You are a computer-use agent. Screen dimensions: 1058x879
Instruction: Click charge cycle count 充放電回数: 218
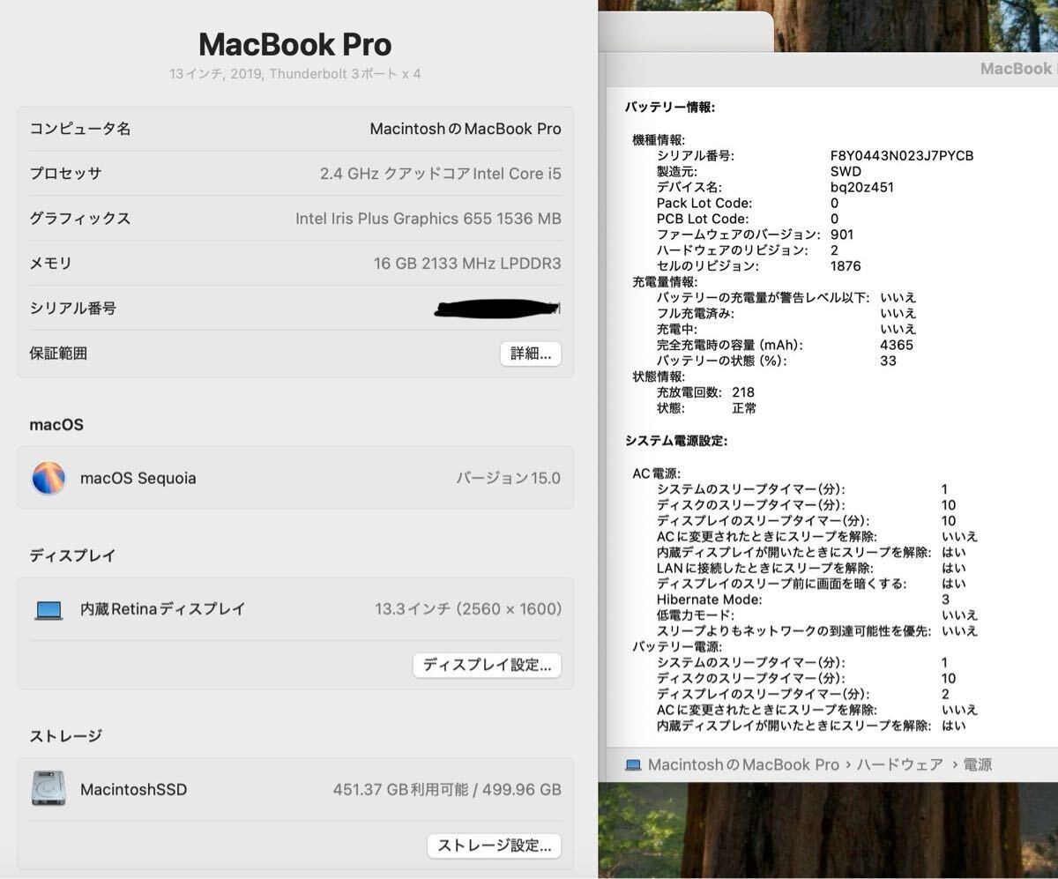point(705,392)
